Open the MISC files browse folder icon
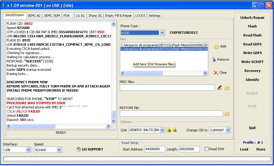This screenshot has height=166, width=274. pos(227,88)
